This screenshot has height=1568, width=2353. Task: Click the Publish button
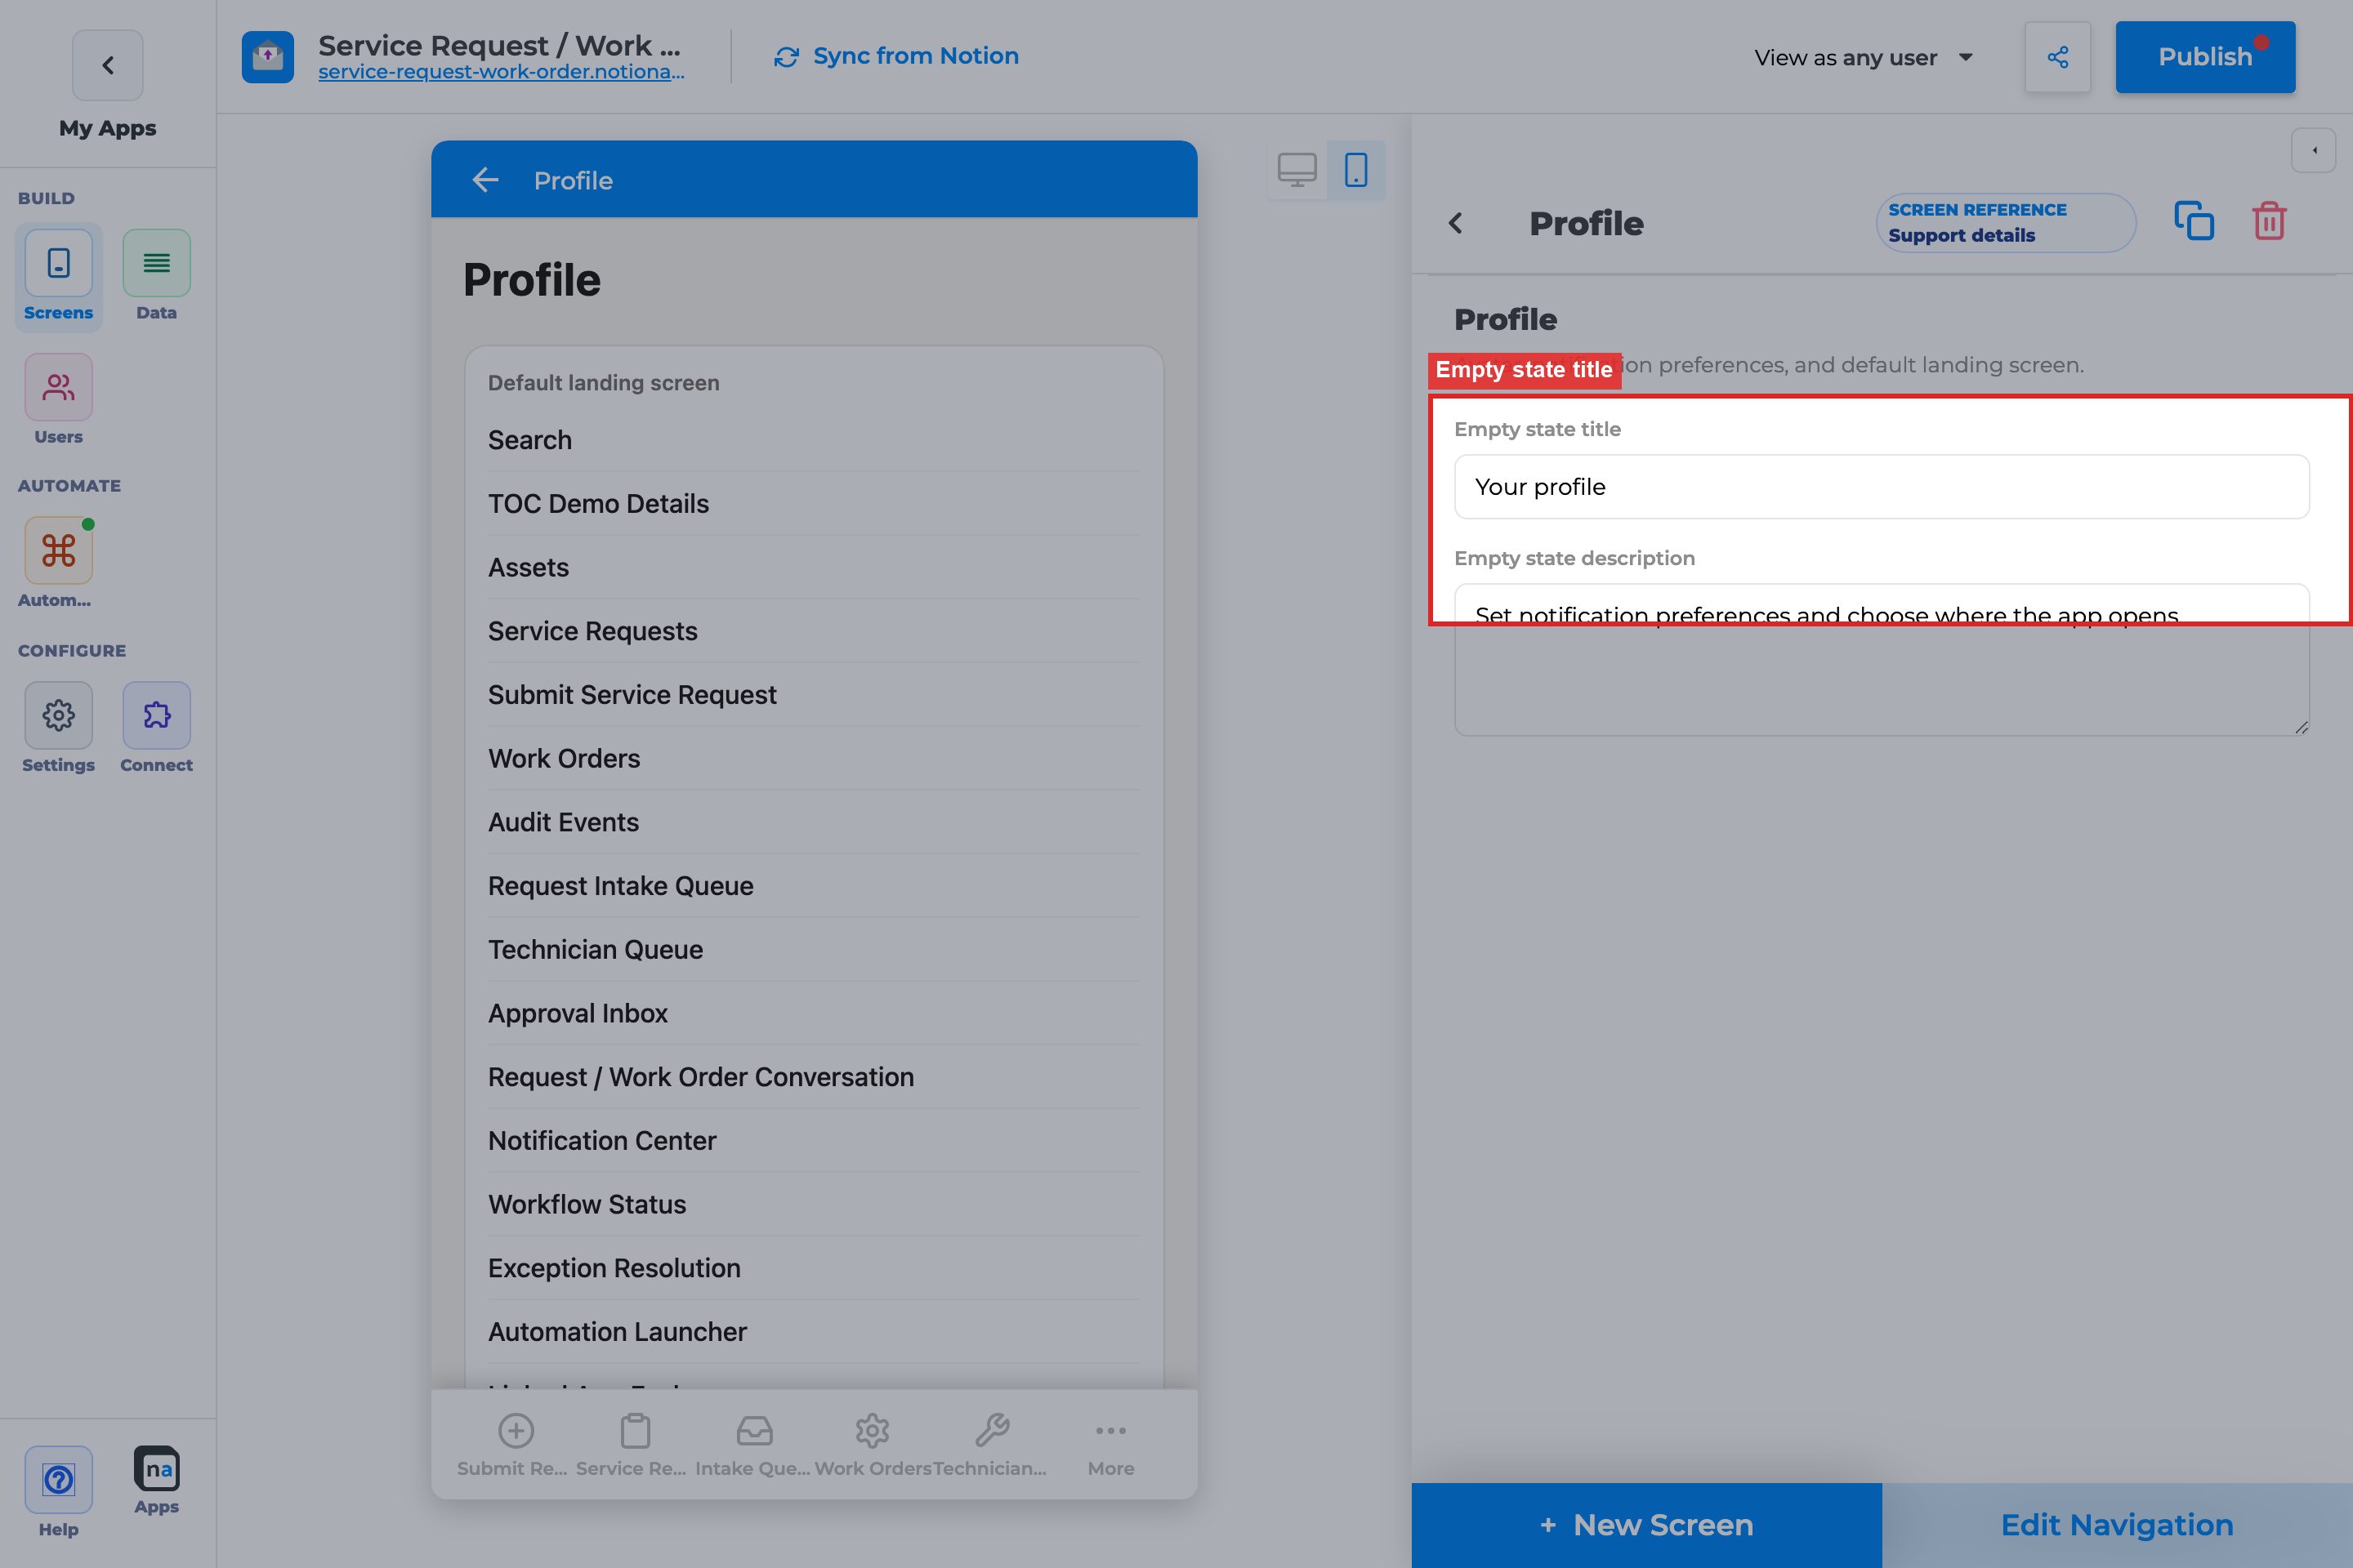tap(2205, 57)
